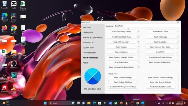Image resolution: width=188 pixels, height=106 pixels.
Task: Switch to FixWin taskbar icon
Action: point(143,103)
